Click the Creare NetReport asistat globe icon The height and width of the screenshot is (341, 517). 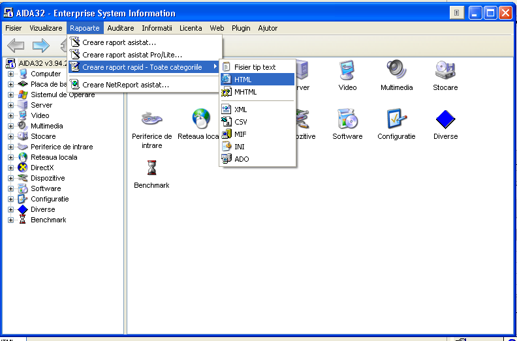(x=76, y=85)
